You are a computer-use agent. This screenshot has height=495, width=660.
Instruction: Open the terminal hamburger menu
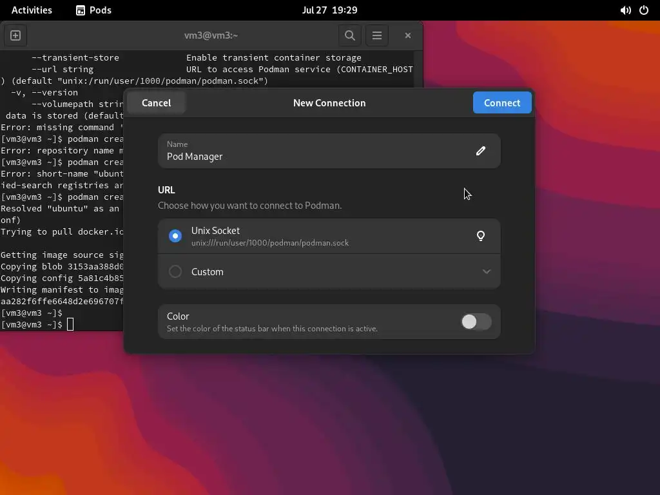(x=377, y=35)
